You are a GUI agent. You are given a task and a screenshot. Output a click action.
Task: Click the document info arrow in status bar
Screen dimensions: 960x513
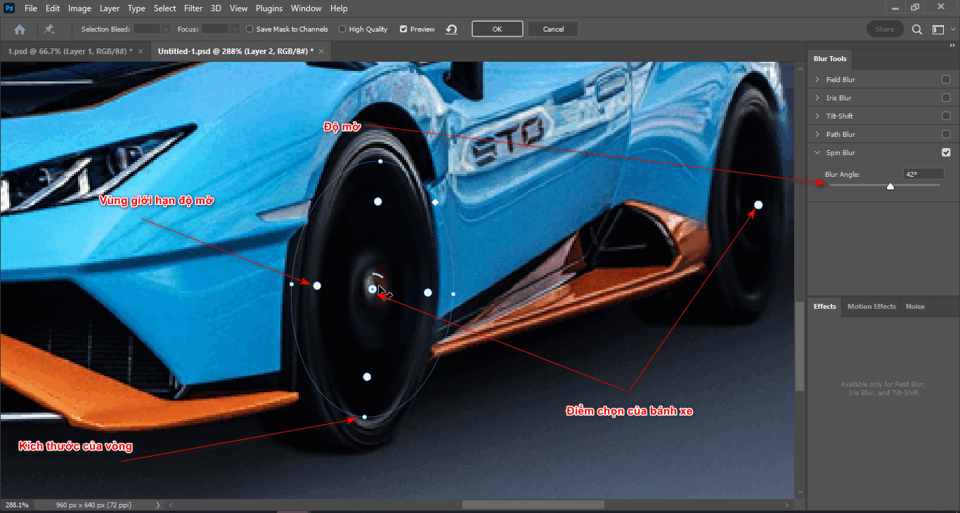coord(157,504)
